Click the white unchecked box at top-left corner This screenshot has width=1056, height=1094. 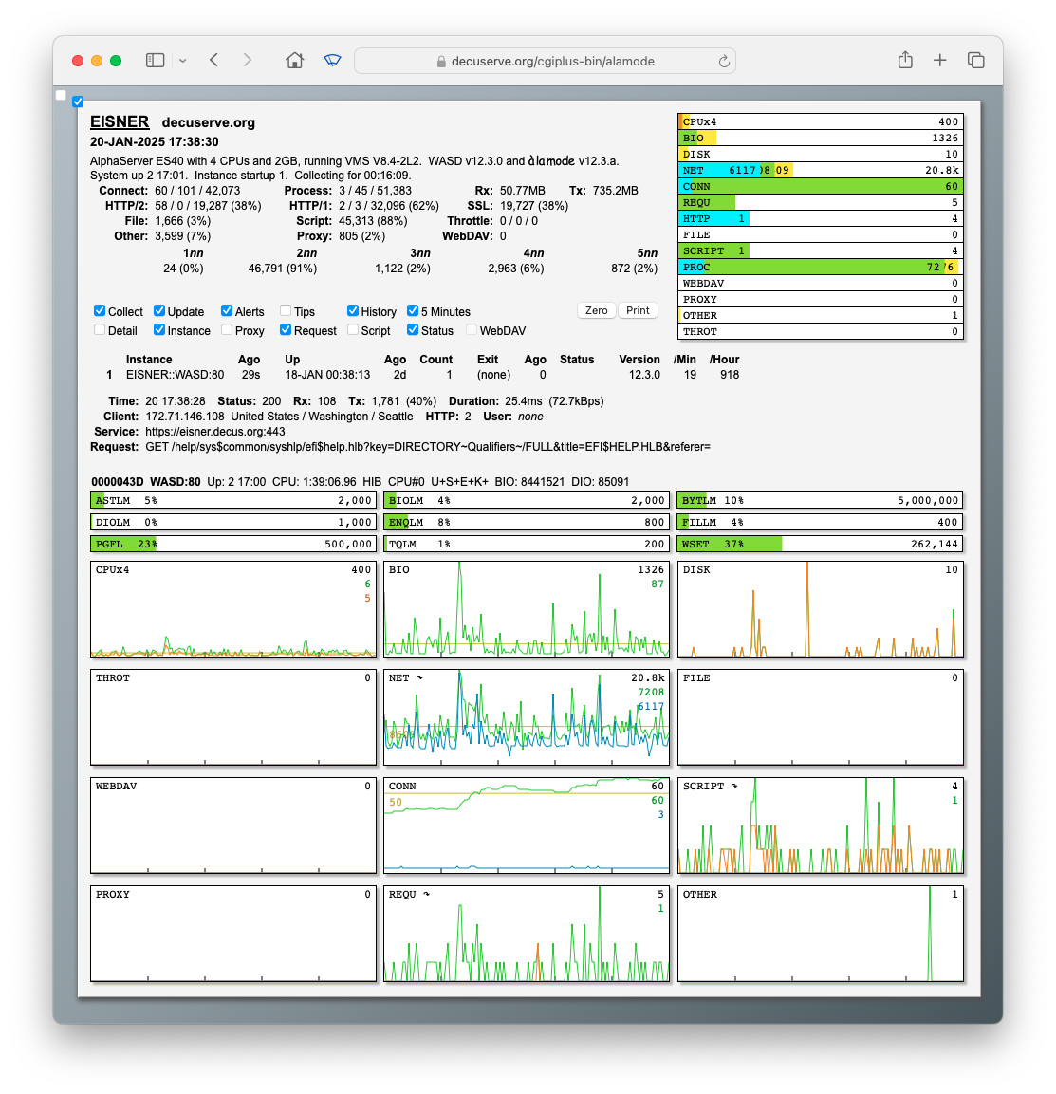pyautogui.click(x=61, y=95)
